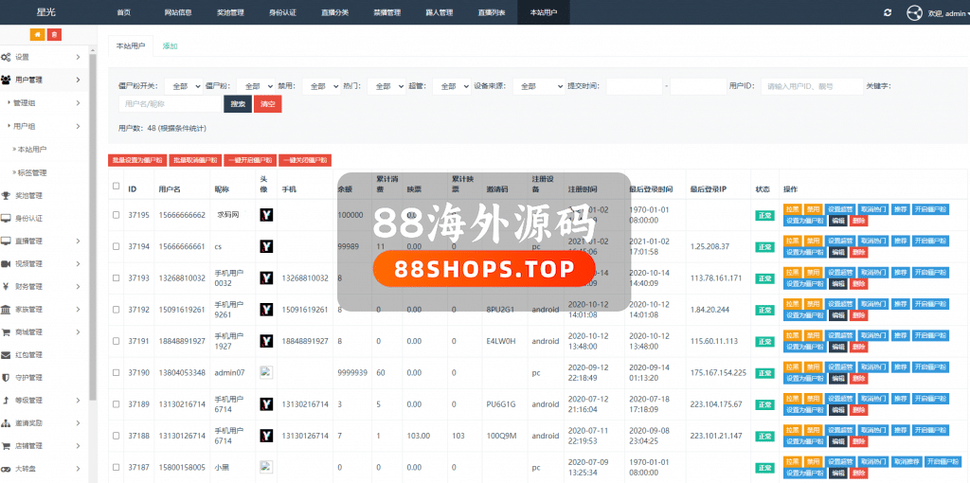The width and height of the screenshot is (970, 483).
Task: Switch to the 添加 tab
Action: [x=170, y=45]
